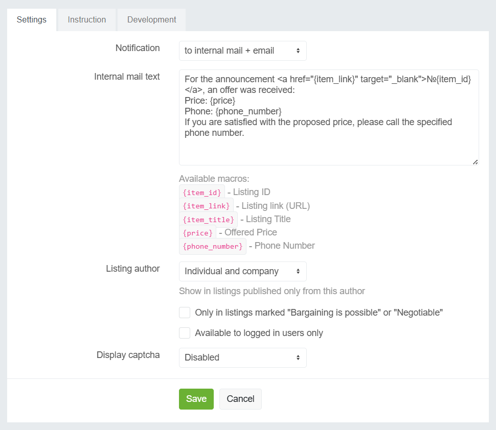496x430 pixels.
Task: Select the {phone_number} macro tag
Action: [x=212, y=246]
